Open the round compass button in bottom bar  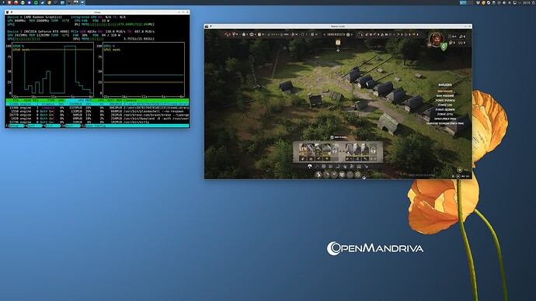coord(357,175)
